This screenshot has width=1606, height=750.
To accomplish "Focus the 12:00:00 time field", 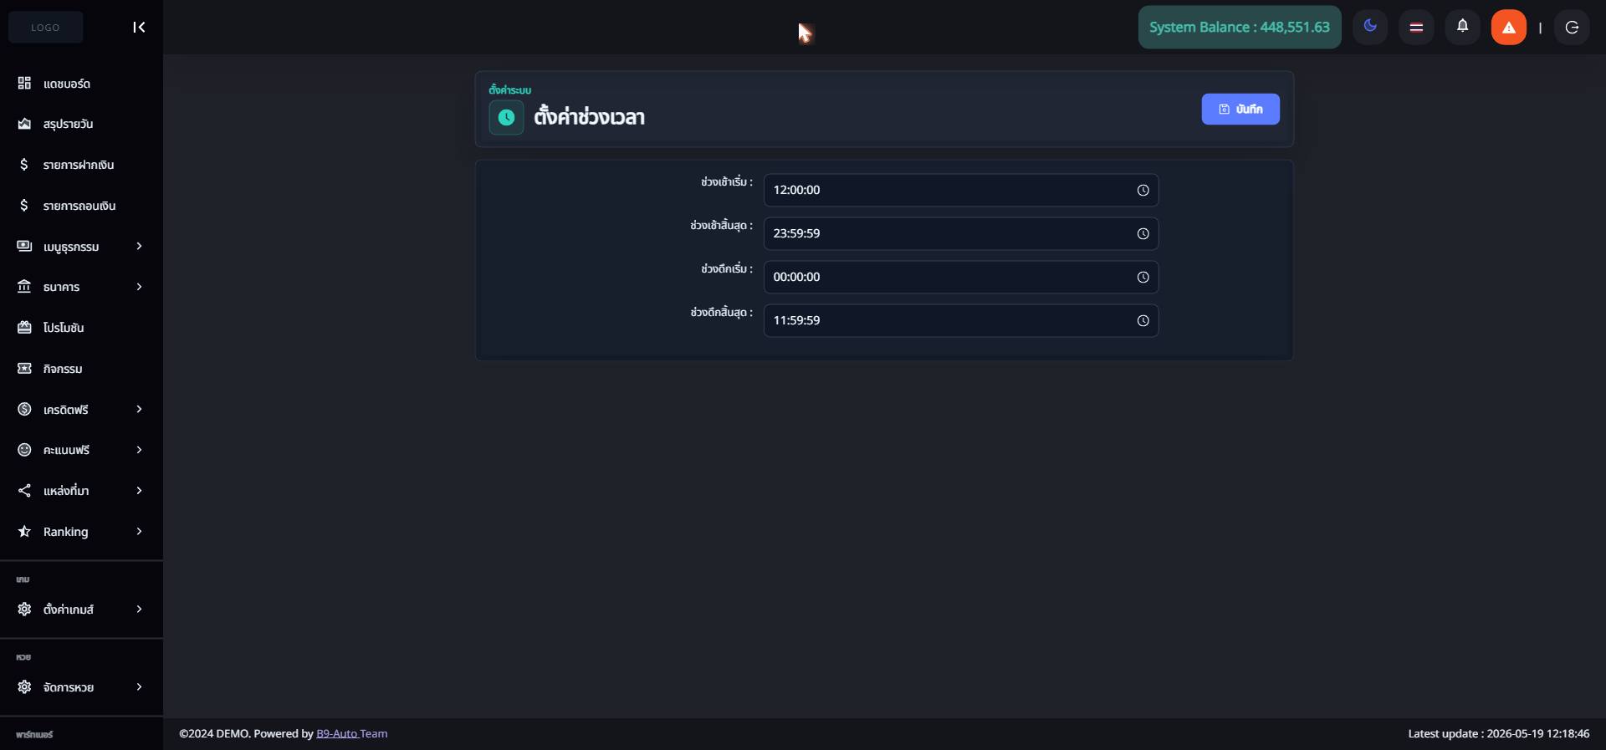I will [961, 191].
